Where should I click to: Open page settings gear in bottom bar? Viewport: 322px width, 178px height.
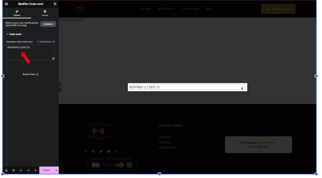pos(6,170)
